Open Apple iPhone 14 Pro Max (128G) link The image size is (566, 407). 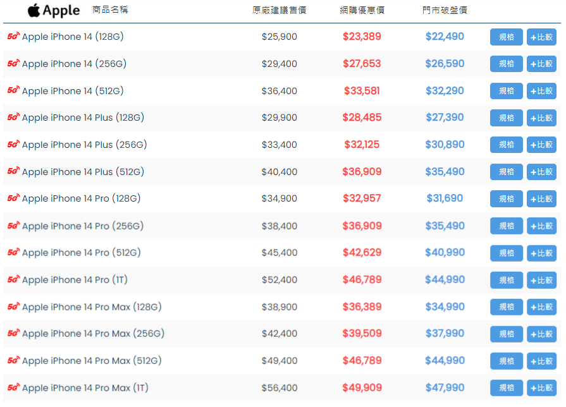(92, 307)
